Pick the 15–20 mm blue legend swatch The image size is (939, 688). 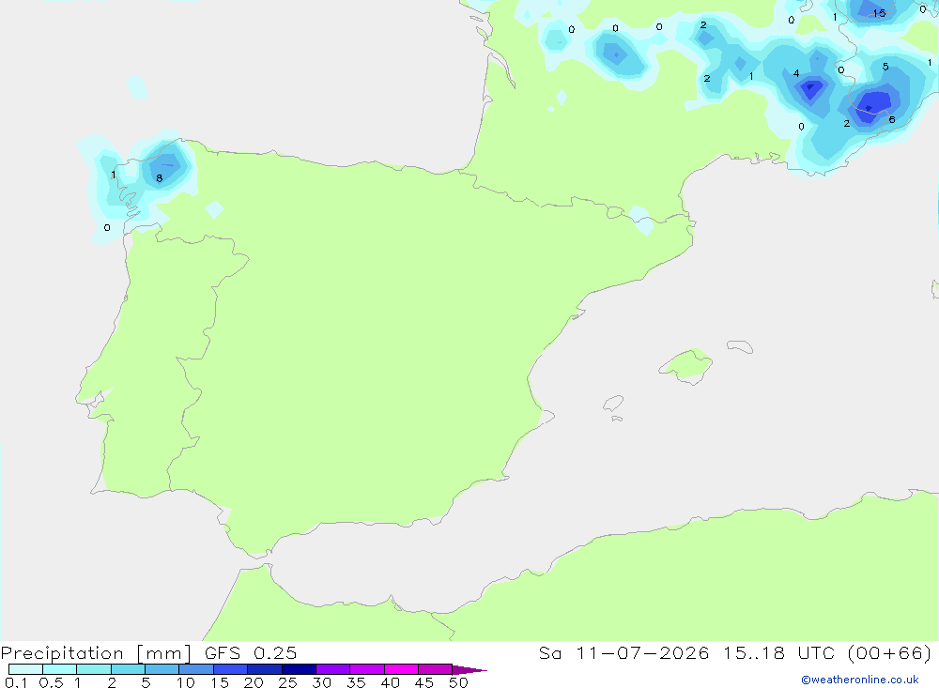(231, 669)
